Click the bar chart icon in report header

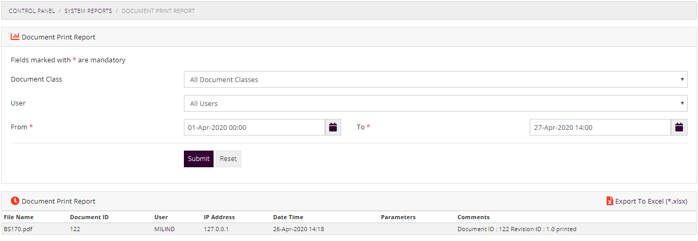pyautogui.click(x=15, y=37)
